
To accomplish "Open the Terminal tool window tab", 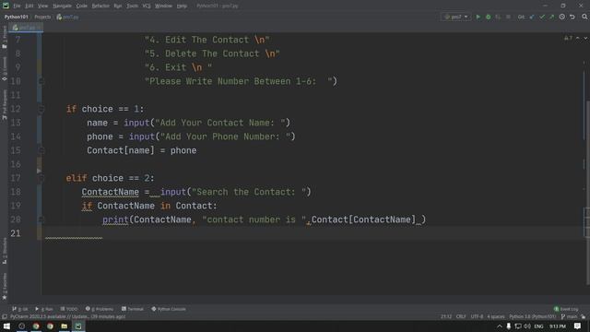I will point(133,309).
